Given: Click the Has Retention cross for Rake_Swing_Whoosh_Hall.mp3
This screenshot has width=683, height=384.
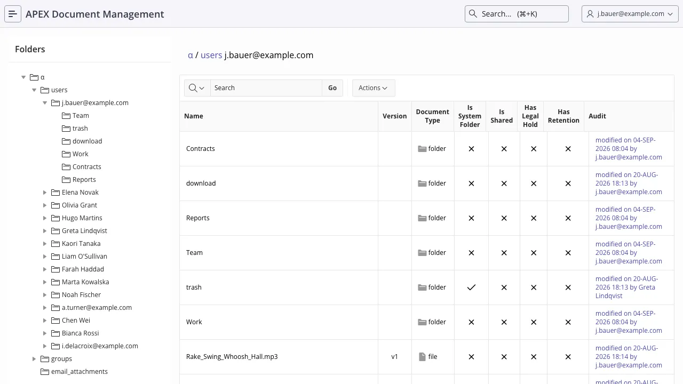Looking at the screenshot, I should tap(568, 357).
